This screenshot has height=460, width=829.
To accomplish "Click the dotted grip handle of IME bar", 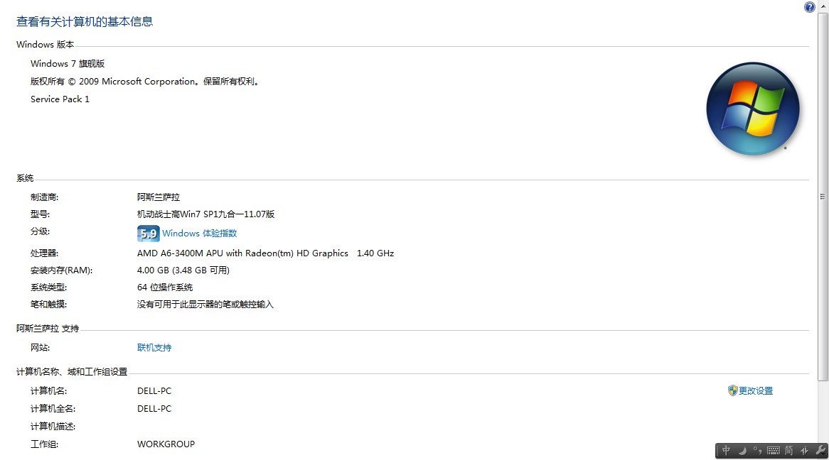I will pyautogui.click(x=718, y=451).
